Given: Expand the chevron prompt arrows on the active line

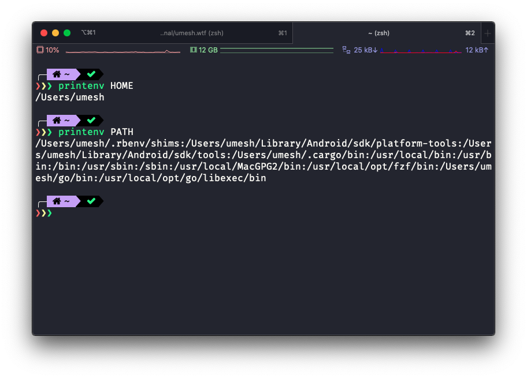Looking at the screenshot, I should point(42,212).
